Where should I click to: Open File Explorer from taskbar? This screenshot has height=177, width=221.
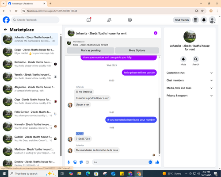pyautogui.click(x=79, y=173)
